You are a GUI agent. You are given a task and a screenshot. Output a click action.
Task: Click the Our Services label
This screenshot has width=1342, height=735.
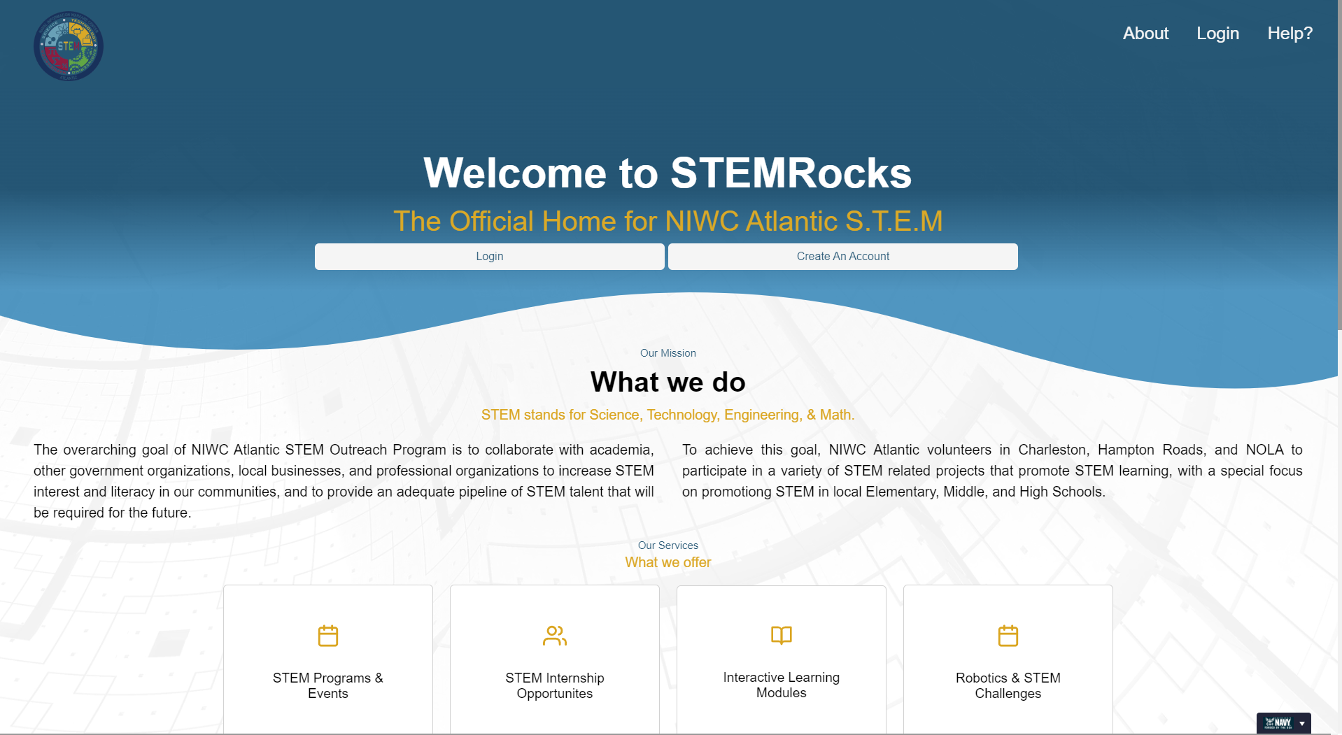tap(668, 545)
